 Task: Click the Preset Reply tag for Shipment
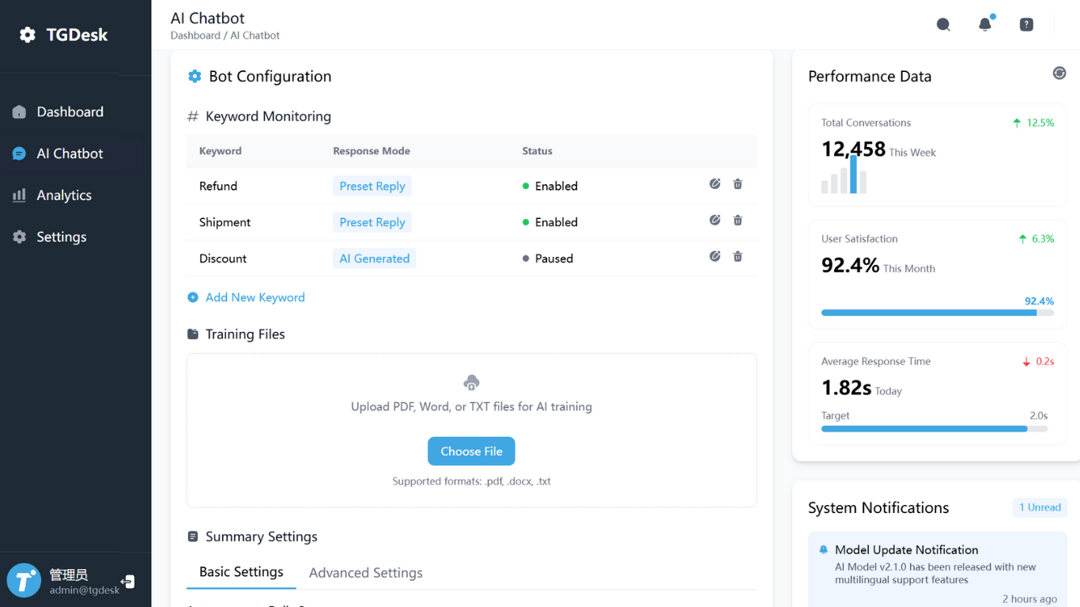(x=372, y=223)
